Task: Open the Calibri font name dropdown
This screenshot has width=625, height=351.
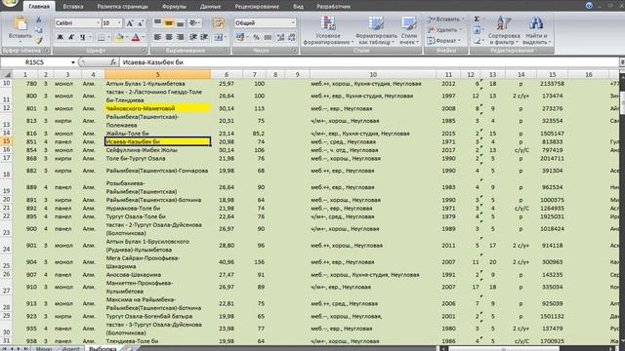Action: 98,23
